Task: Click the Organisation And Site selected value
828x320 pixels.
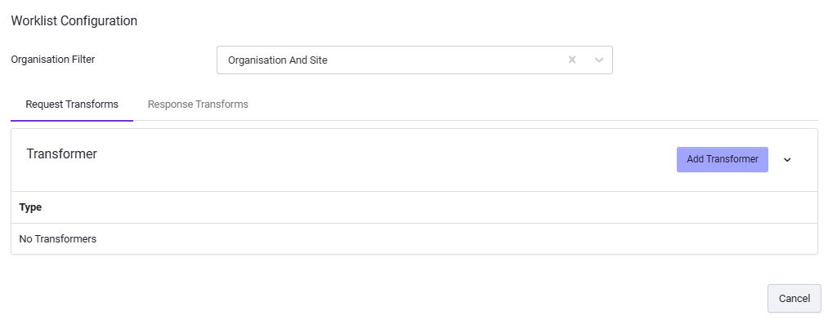Action: point(278,60)
